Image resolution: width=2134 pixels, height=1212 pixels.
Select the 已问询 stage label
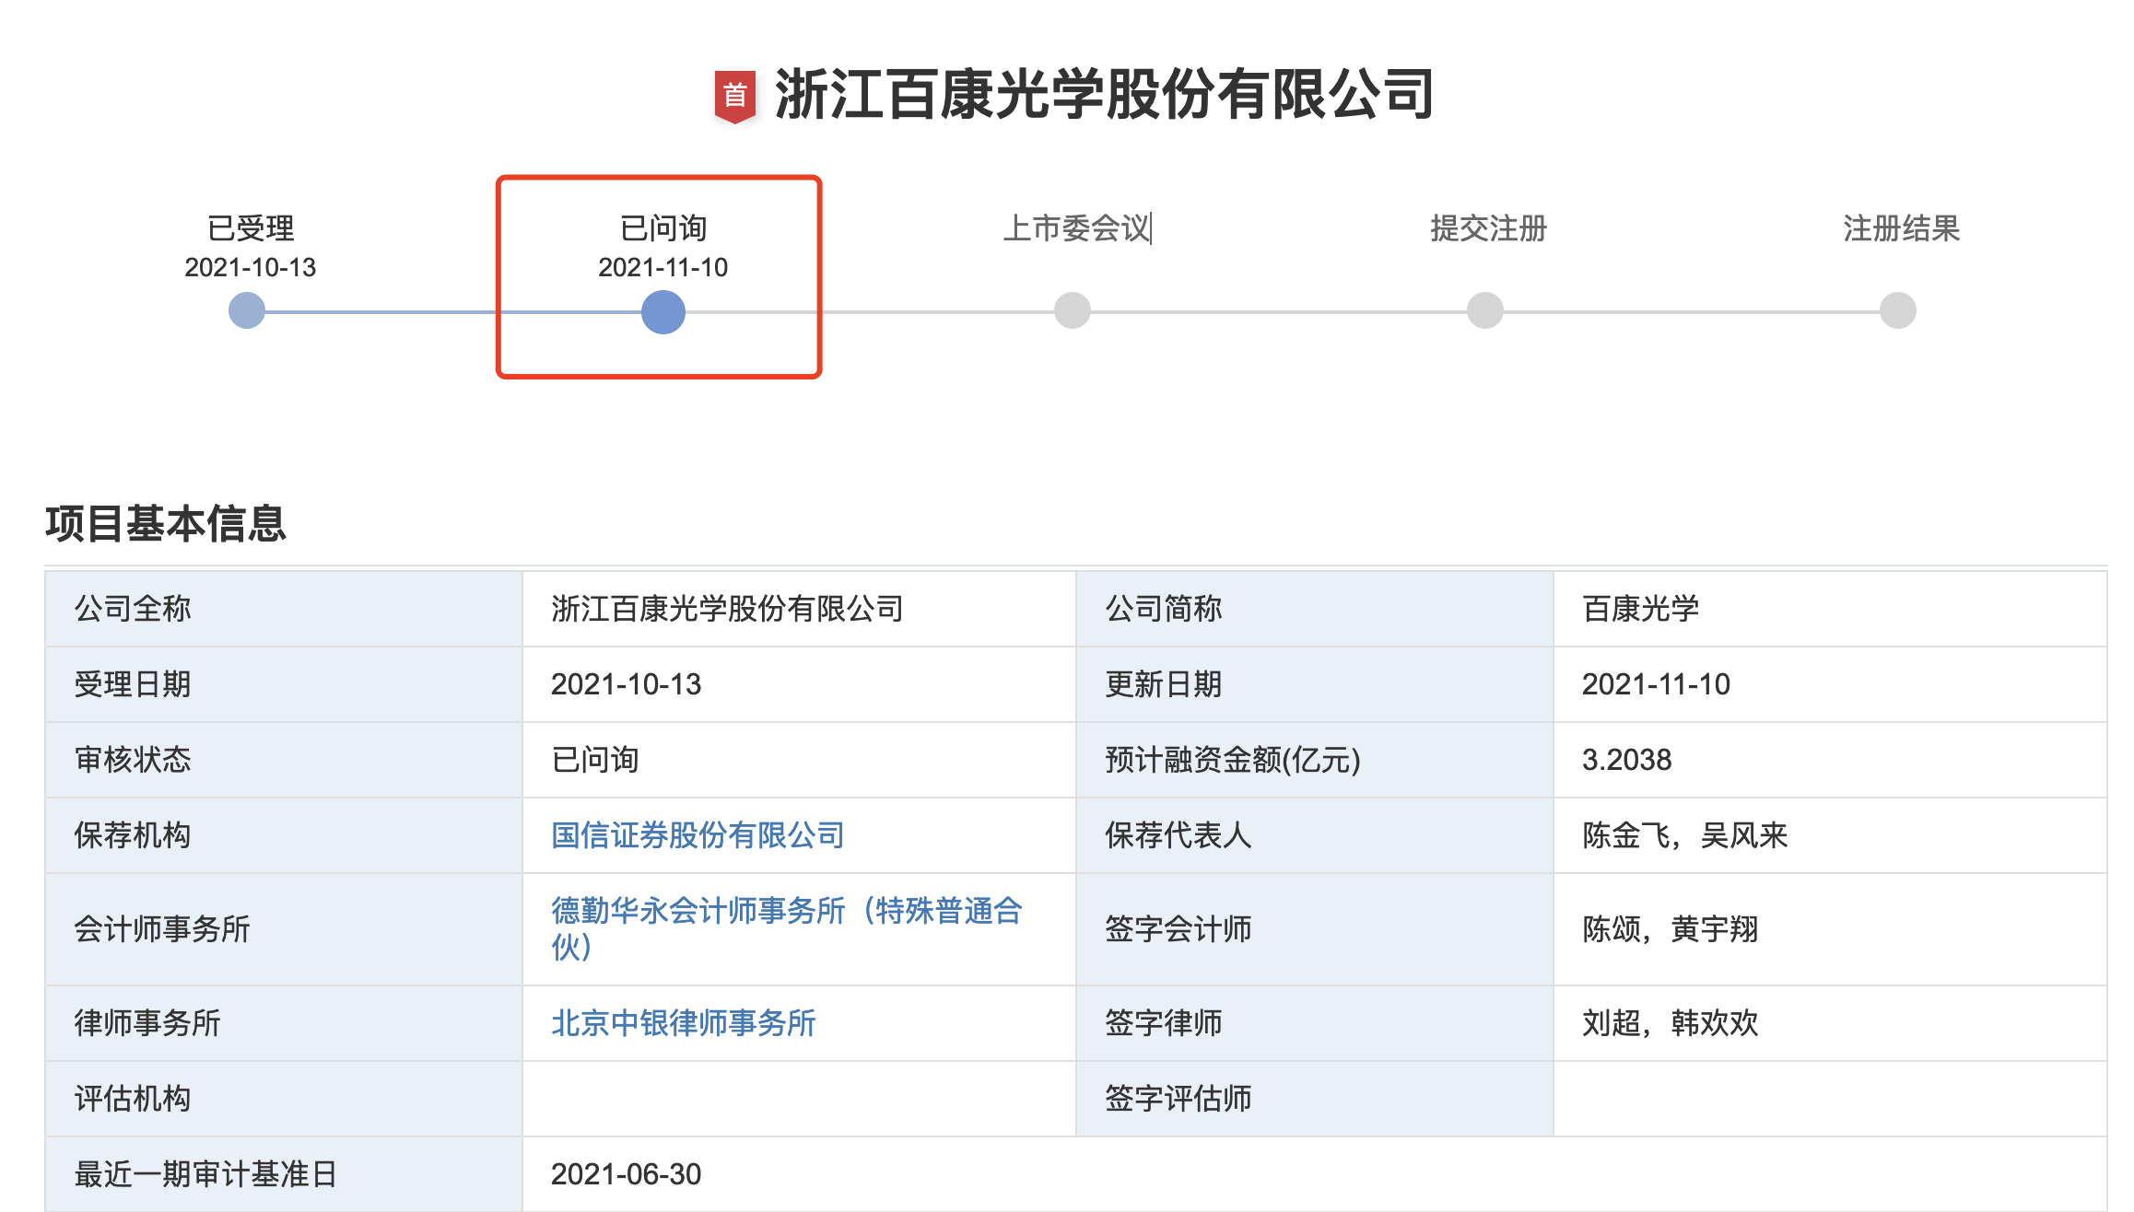(x=663, y=228)
